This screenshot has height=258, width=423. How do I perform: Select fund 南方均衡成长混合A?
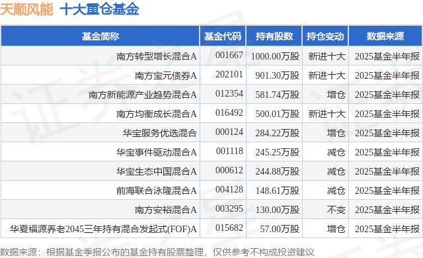[x=157, y=114]
